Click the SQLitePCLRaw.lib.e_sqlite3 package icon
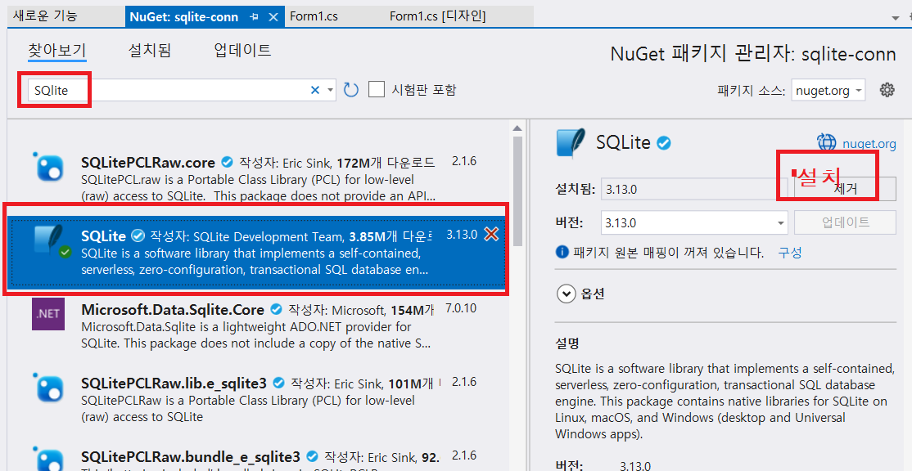The width and height of the screenshot is (912, 471). pos(49,387)
